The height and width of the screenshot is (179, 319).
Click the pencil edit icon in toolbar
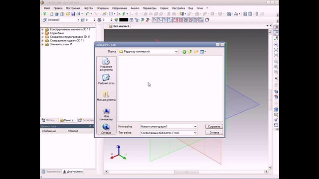(104, 14)
